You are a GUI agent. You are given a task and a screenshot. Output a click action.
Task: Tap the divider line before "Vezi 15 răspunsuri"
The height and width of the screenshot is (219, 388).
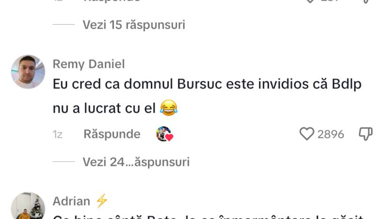(64, 25)
